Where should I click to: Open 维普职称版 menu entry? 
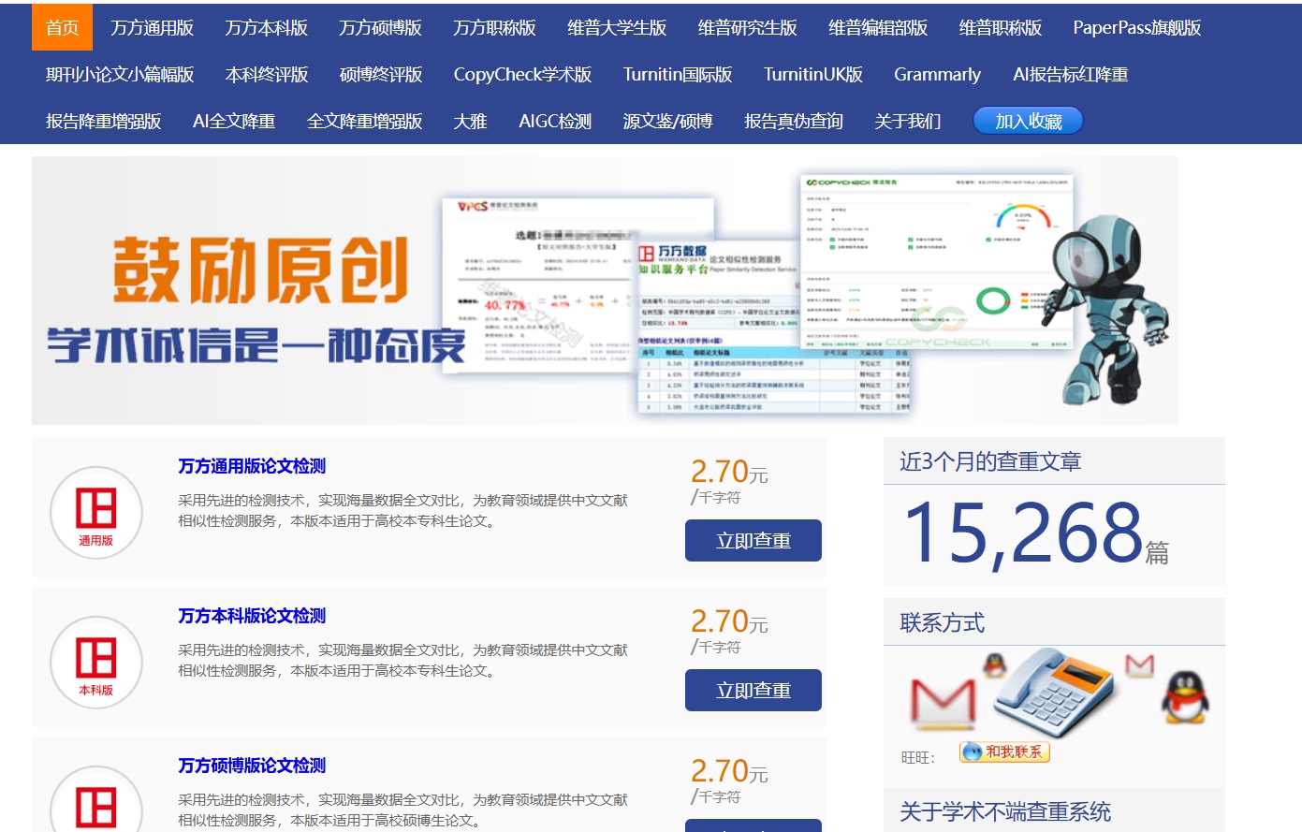coord(1000,27)
